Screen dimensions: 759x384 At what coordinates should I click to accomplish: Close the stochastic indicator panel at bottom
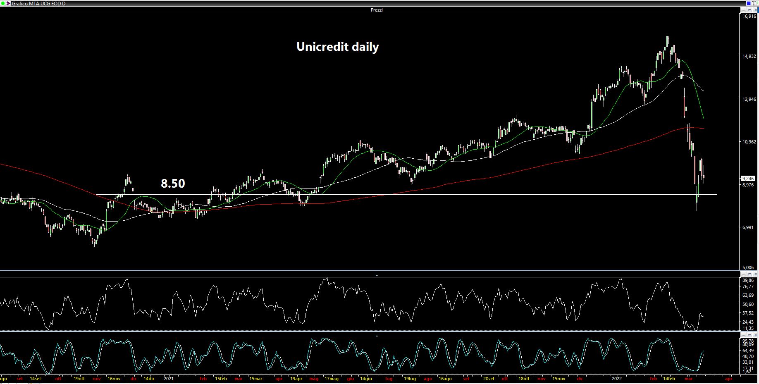(755, 335)
